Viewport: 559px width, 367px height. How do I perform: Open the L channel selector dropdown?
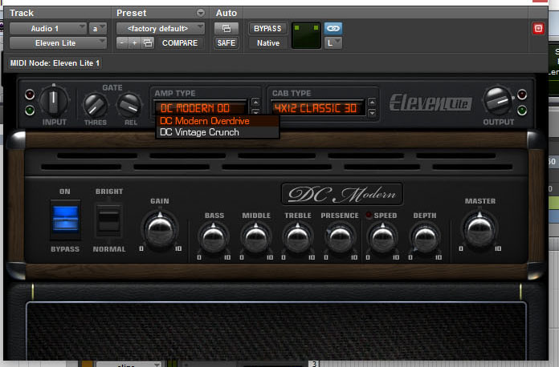point(333,43)
